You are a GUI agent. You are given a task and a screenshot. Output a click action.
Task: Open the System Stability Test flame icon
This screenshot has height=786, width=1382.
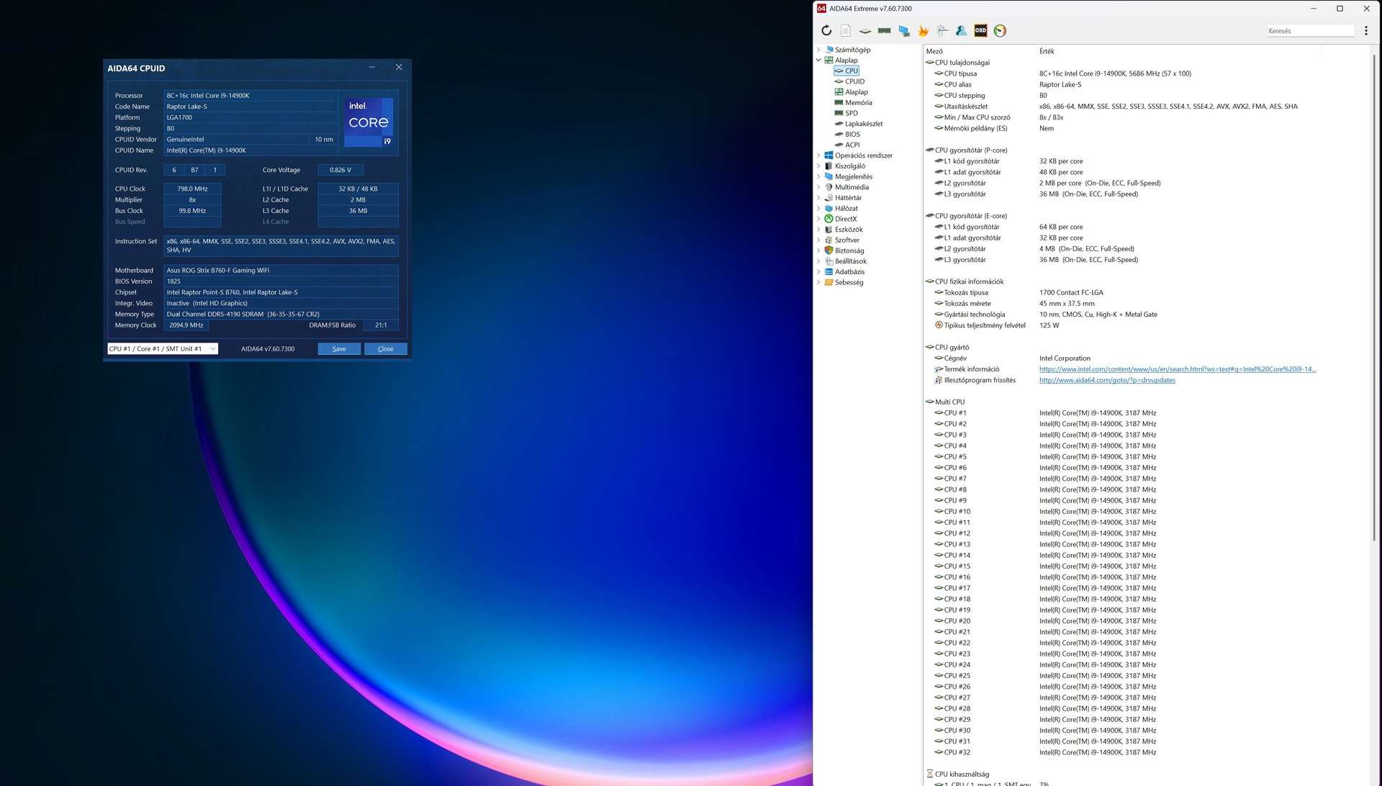[x=923, y=31]
